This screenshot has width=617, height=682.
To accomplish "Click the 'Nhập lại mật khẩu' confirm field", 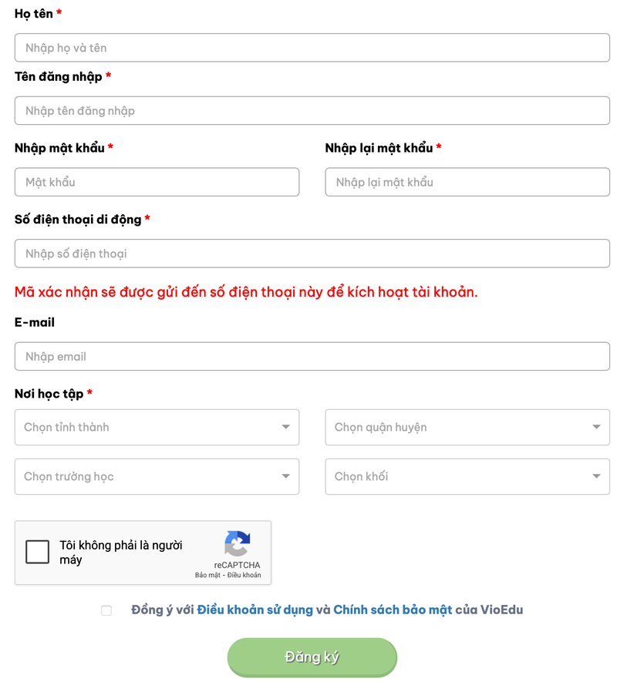I will click(467, 182).
